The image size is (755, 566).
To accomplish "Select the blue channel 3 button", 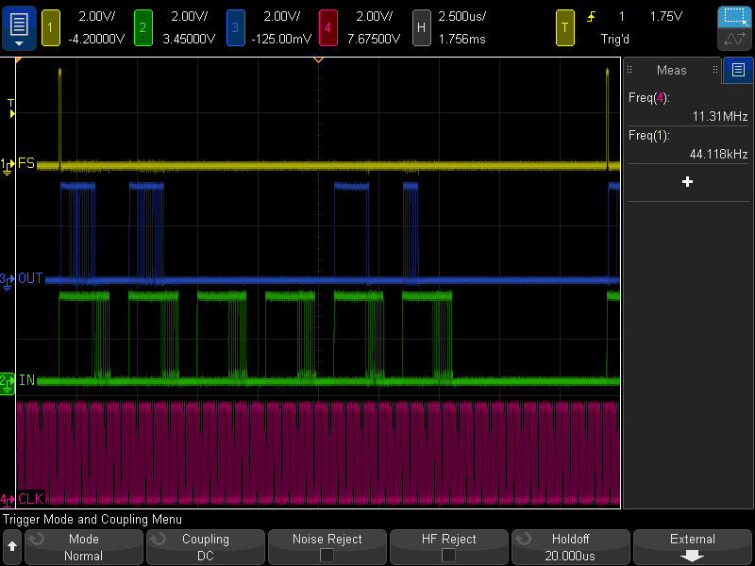I will 235,27.
